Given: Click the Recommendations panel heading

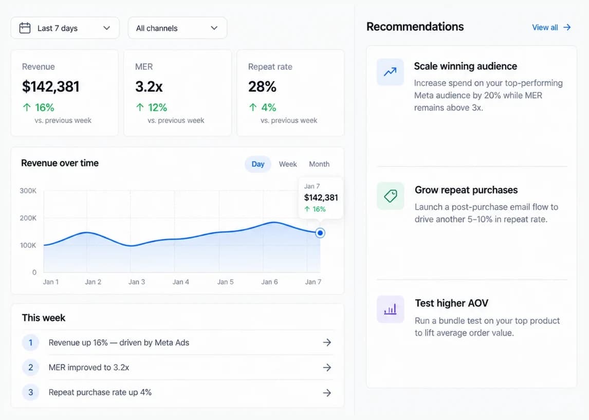Looking at the screenshot, I should (415, 27).
